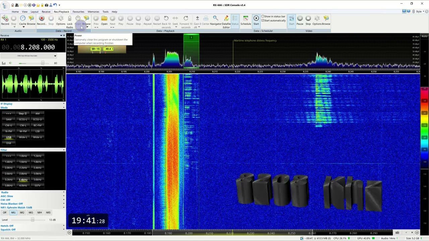
Task: Switch to the Receive ribbon tab
Action: (46, 12)
